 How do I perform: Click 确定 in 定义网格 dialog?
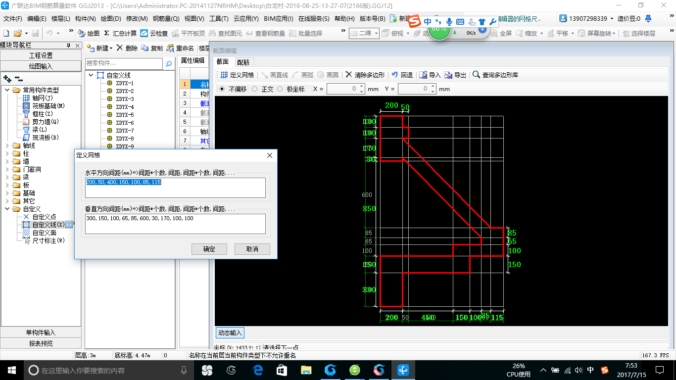[209, 249]
